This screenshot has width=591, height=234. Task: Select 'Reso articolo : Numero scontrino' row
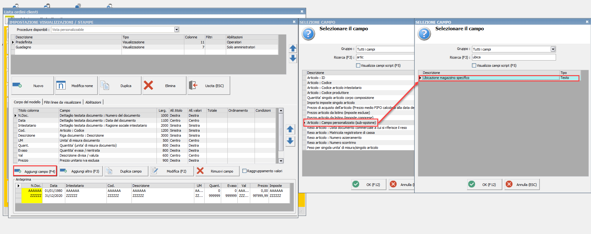[358, 143]
